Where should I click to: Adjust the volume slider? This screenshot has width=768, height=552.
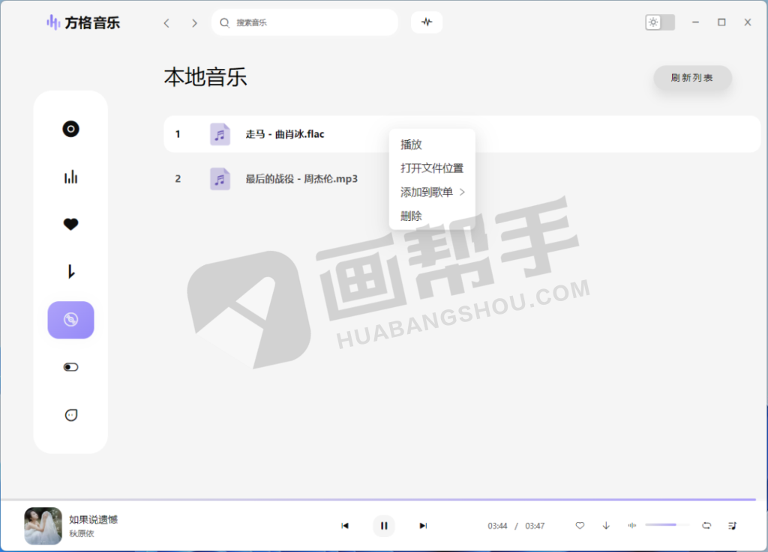(x=667, y=524)
